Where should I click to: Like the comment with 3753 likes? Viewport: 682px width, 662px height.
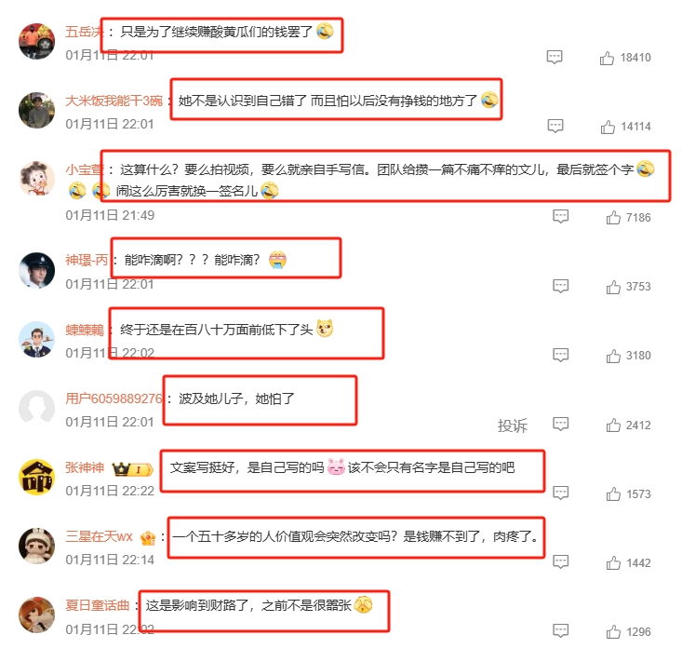(613, 287)
